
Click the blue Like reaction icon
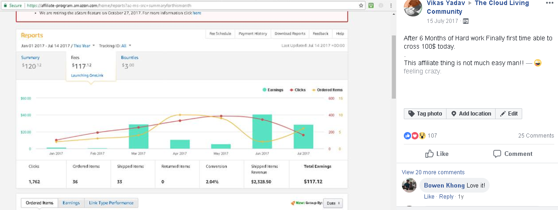click(407, 136)
